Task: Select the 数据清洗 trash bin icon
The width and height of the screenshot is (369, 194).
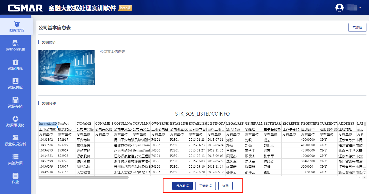Action: (15, 62)
